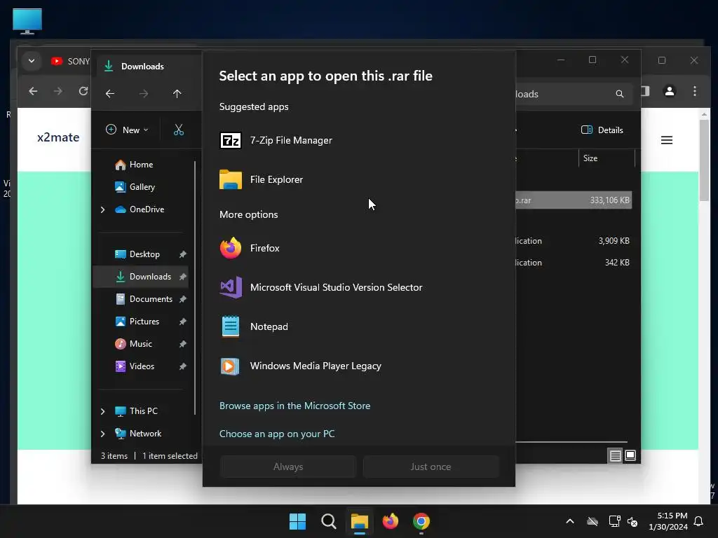718x538 pixels.
Task: Show hidden system tray icons
Action: (570, 521)
